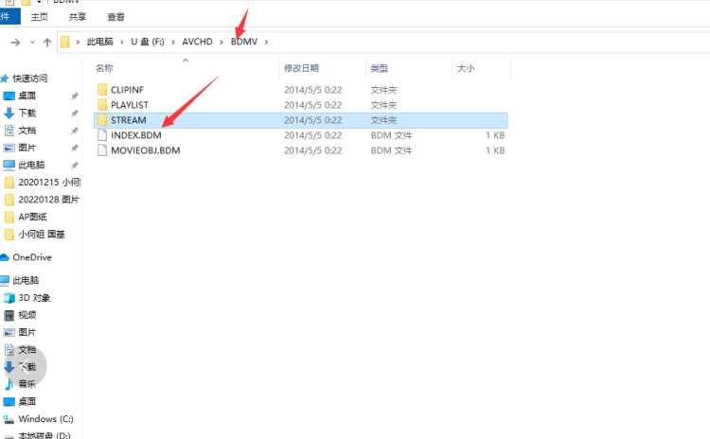The width and height of the screenshot is (710, 439).
Task: Click the up-directory arrow button
Action: (47, 43)
